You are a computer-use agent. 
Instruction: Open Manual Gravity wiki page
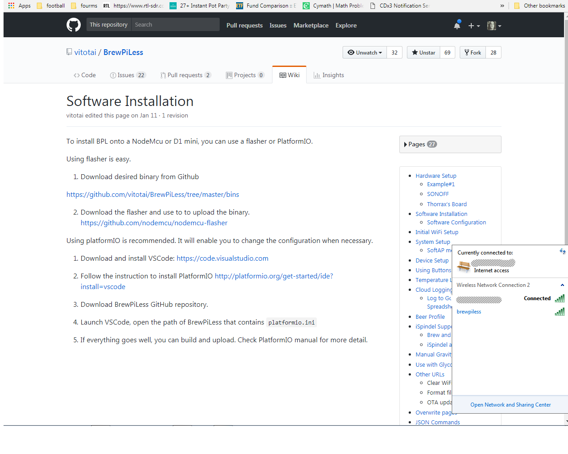(x=434, y=354)
